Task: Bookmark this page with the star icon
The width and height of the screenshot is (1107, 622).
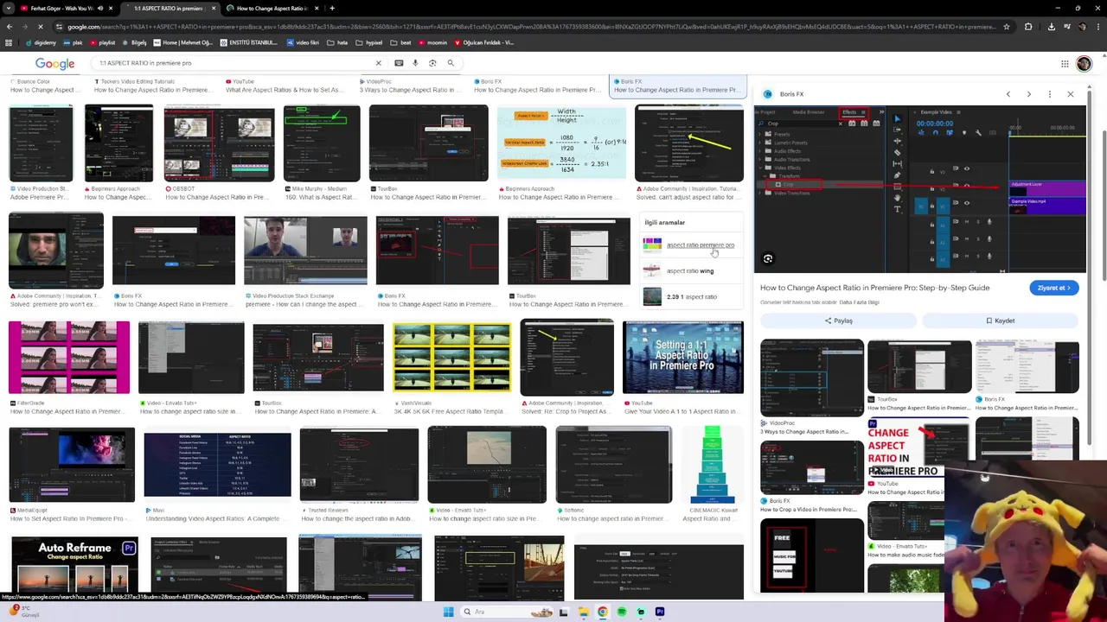Action: 1006,27
